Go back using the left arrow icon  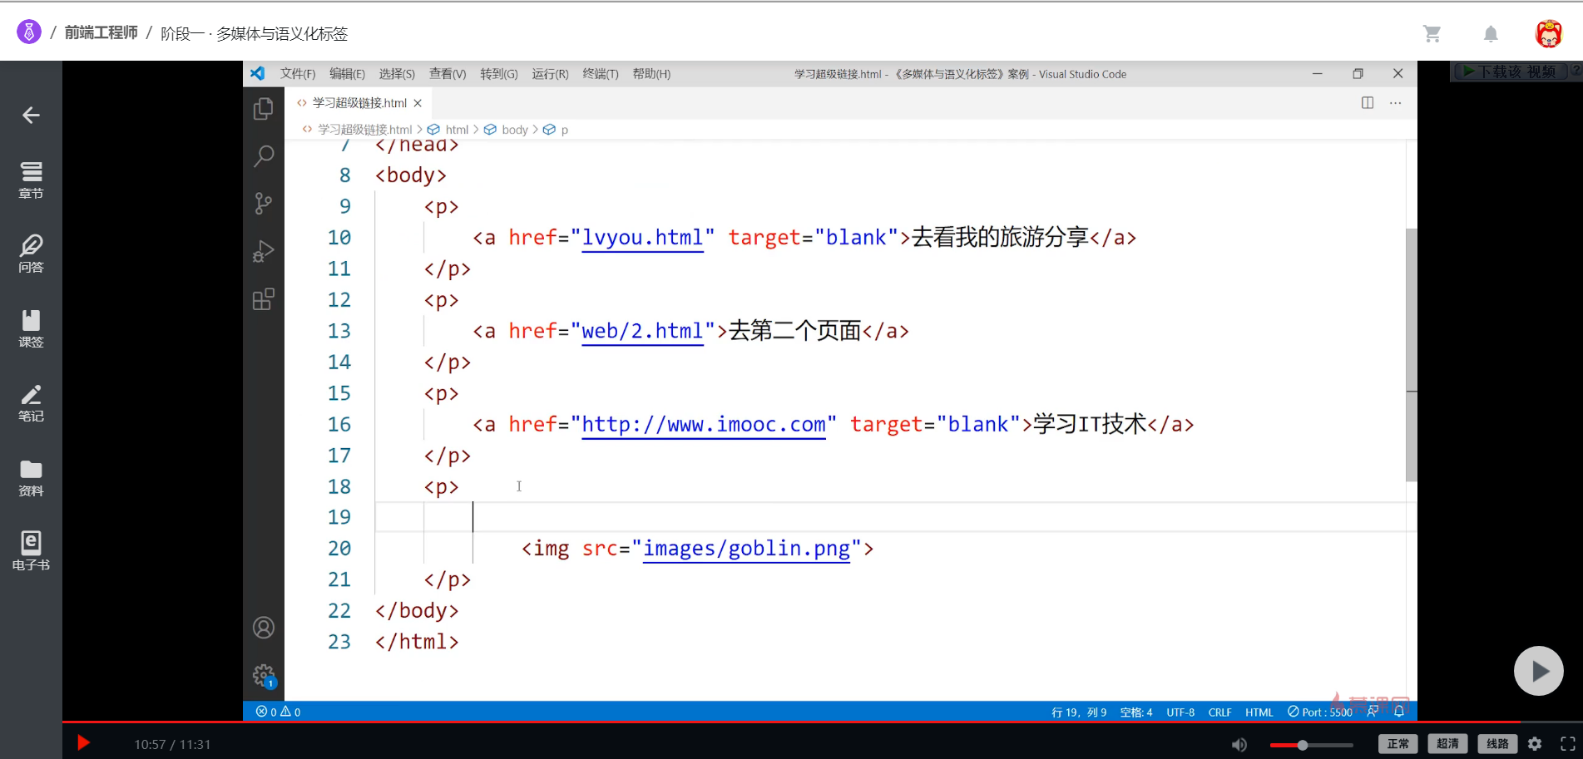(31, 115)
